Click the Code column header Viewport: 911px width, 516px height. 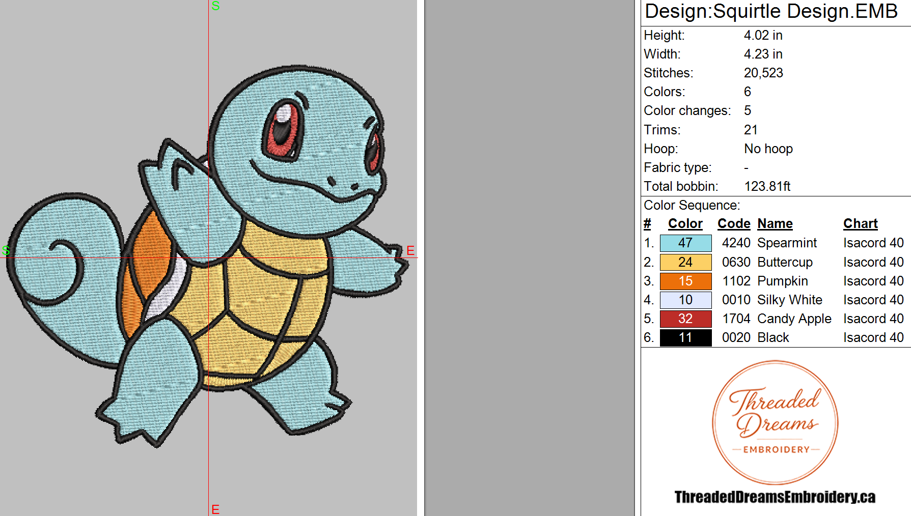pyautogui.click(x=734, y=224)
